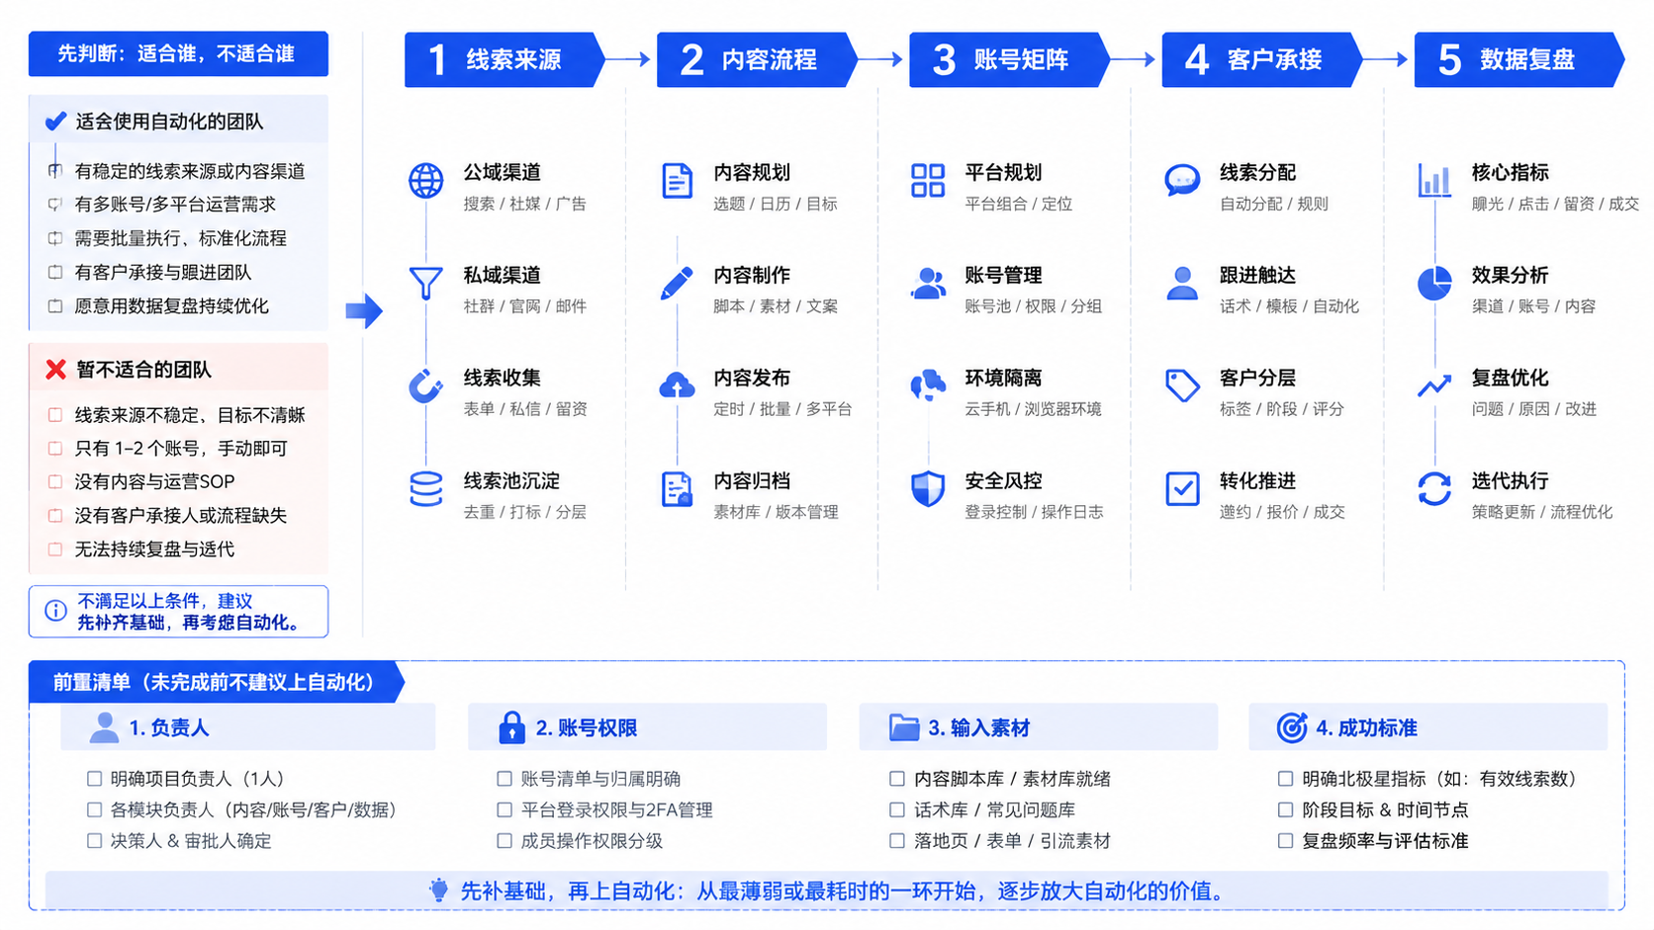Click the 3. 输入素材 card header
The width and height of the screenshot is (1654, 930).
[x=1038, y=727]
